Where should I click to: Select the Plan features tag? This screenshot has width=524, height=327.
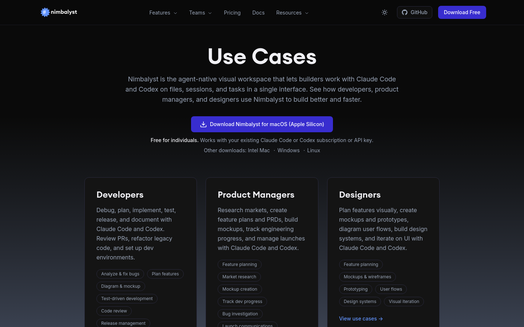pyautogui.click(x=165, y=274)
